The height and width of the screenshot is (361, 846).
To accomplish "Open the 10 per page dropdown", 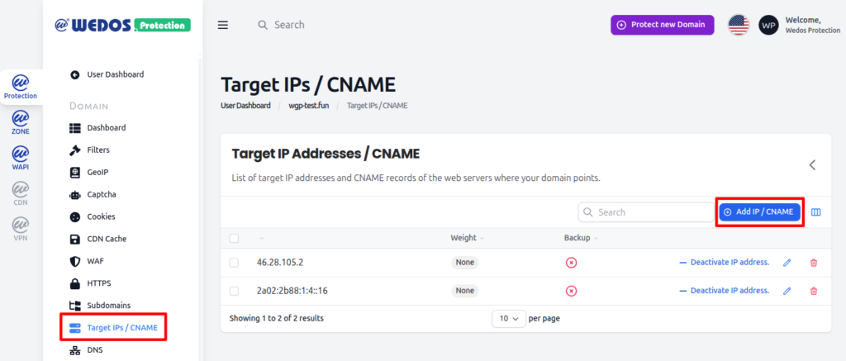I will [508, 318].
